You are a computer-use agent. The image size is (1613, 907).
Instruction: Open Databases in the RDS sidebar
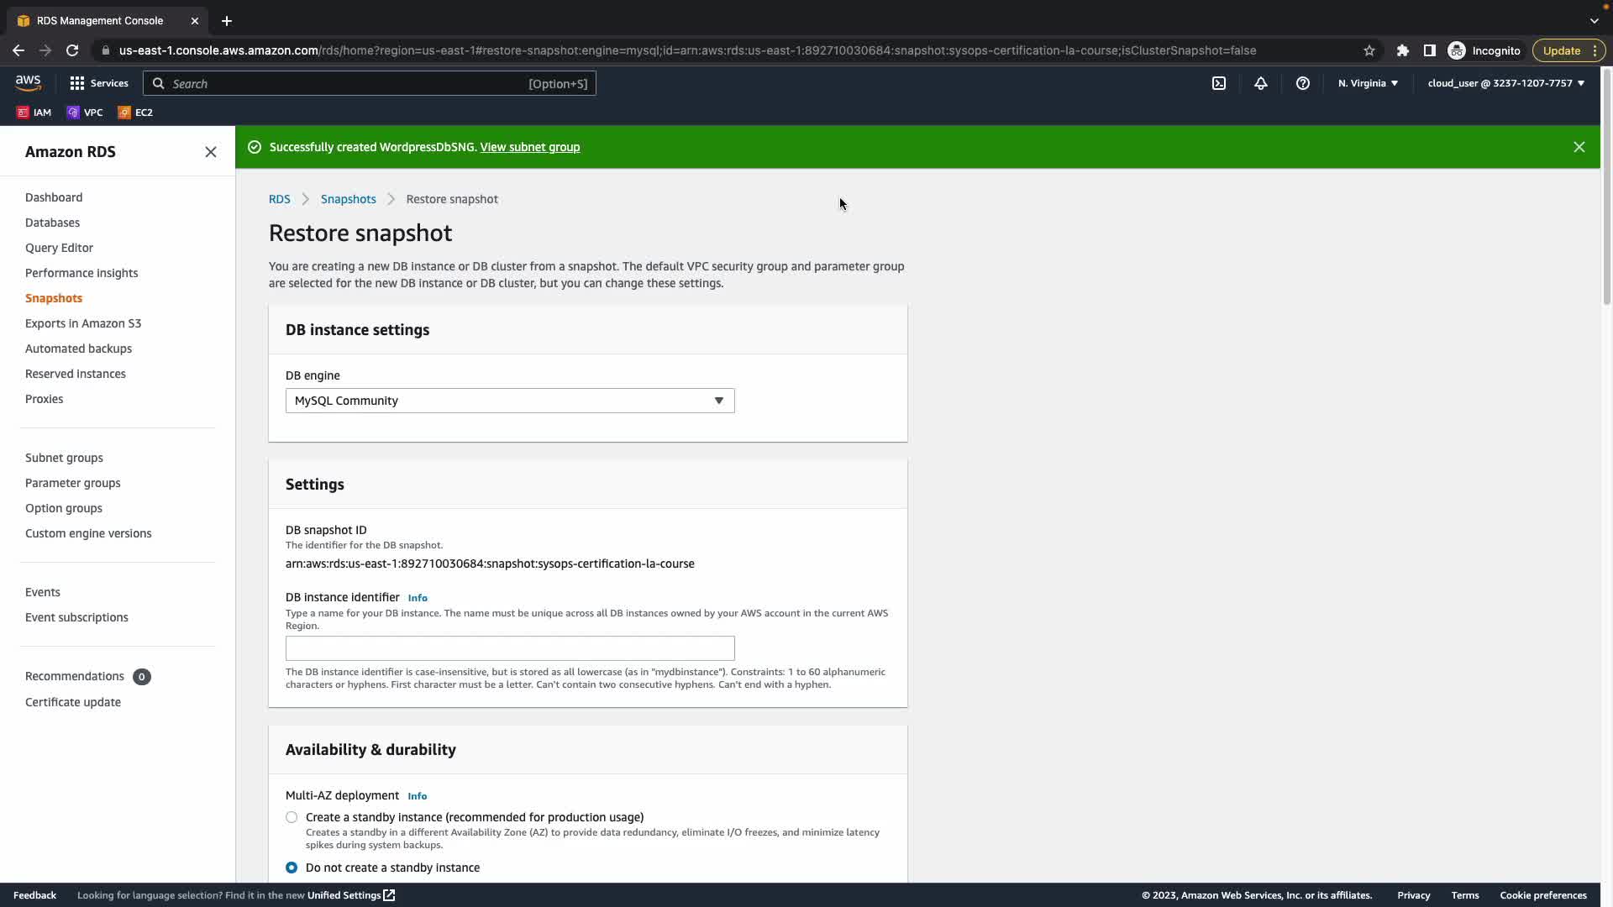pos(52,223)
